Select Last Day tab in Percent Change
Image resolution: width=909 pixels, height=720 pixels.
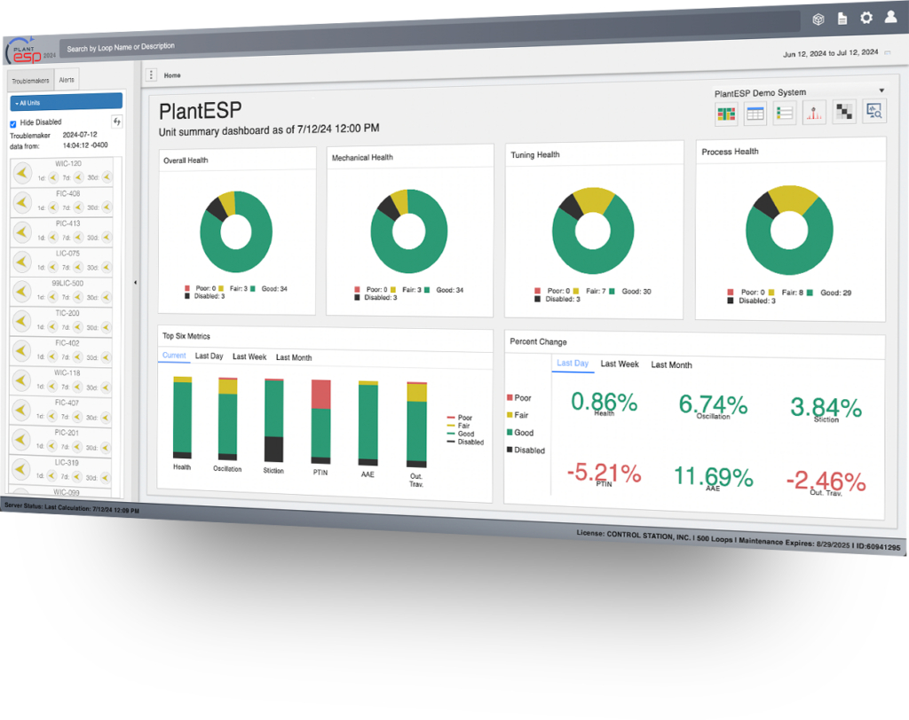click(x=573, y=363)
